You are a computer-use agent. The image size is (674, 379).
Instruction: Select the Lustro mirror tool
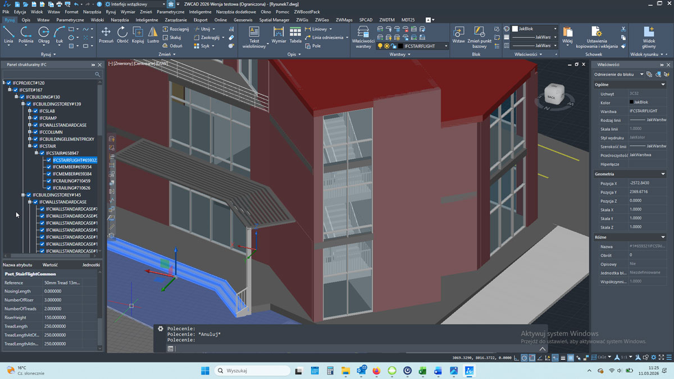point(153,35)
